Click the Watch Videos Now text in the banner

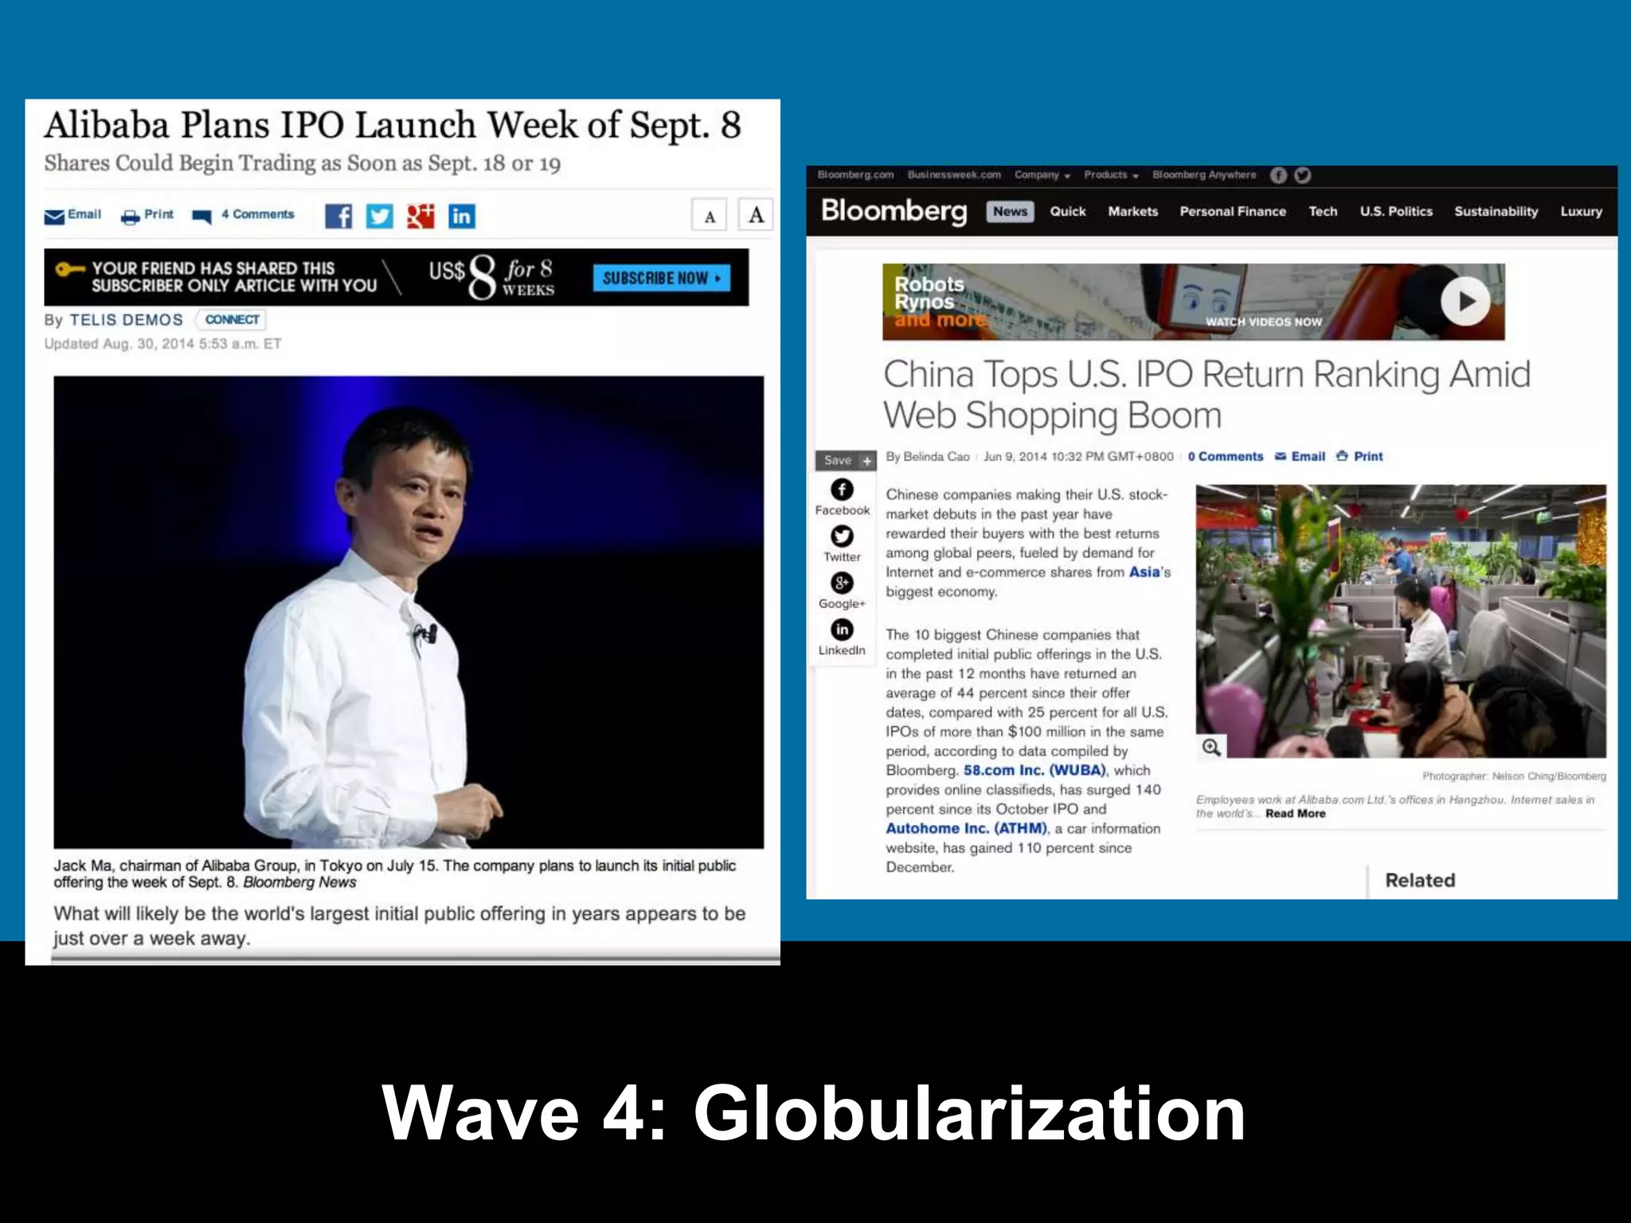pos(1263,322)
